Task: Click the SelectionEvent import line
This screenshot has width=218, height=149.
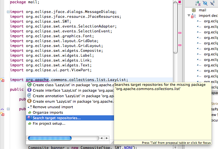Action: (61, 31)
